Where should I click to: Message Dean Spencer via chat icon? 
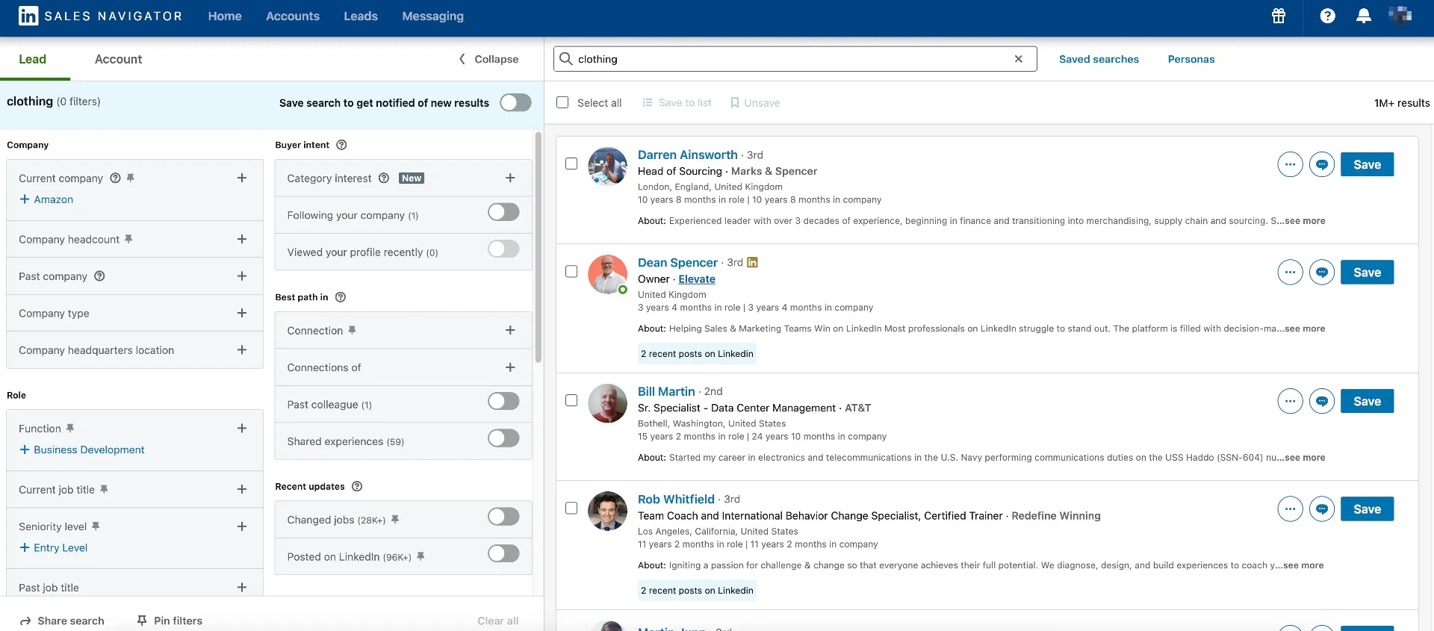(1321, 273)
